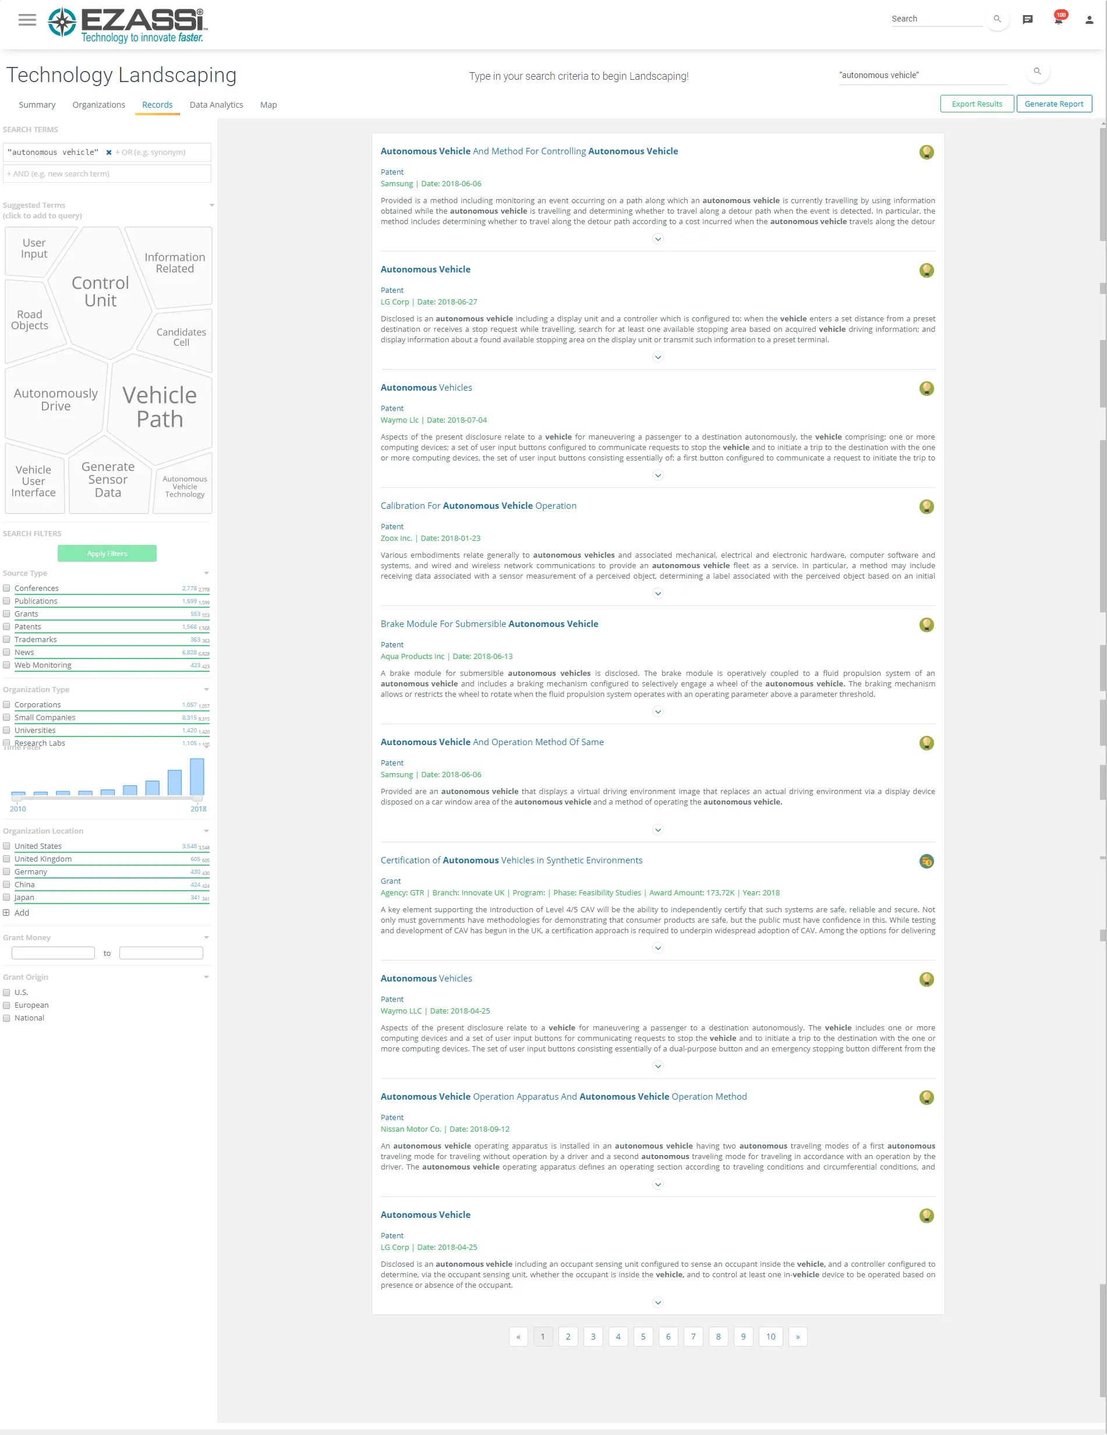Switch to the Summary tab
This screenshot has width=1107, height=1435.
coord(37,104)
